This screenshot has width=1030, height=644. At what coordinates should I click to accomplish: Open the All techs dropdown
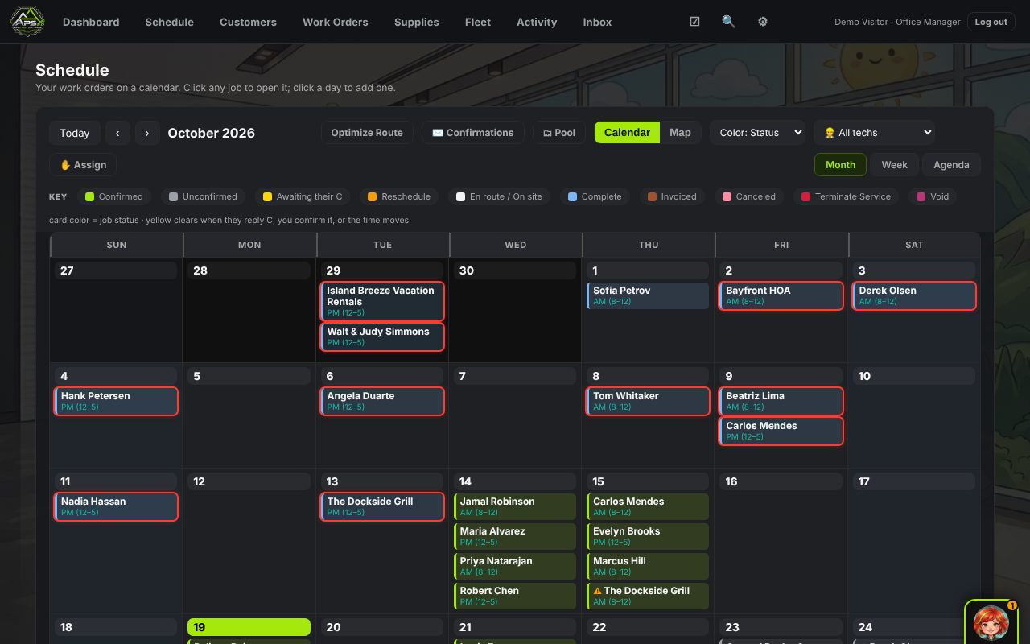[x=874, y=133]
